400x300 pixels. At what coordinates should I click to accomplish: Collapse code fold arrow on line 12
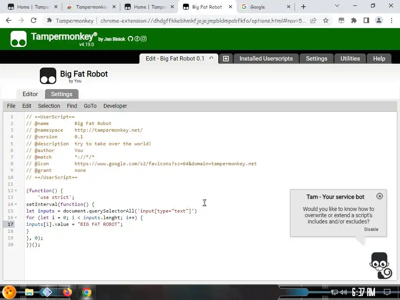point(16,191)
